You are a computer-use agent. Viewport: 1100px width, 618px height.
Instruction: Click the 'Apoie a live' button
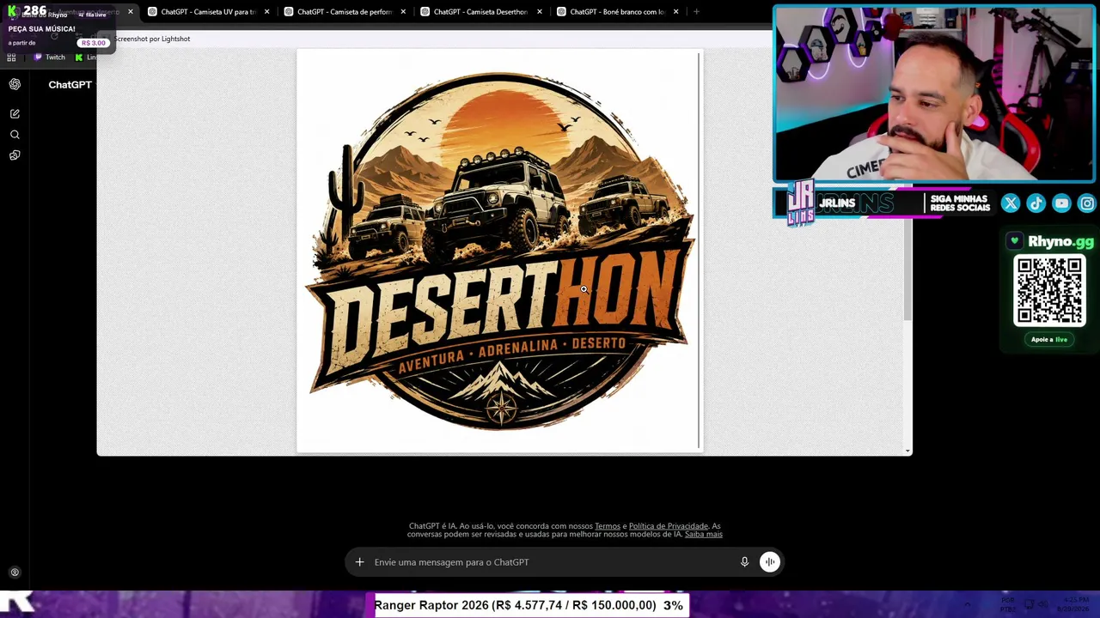pyautogui.click(x=1049, y=340)
